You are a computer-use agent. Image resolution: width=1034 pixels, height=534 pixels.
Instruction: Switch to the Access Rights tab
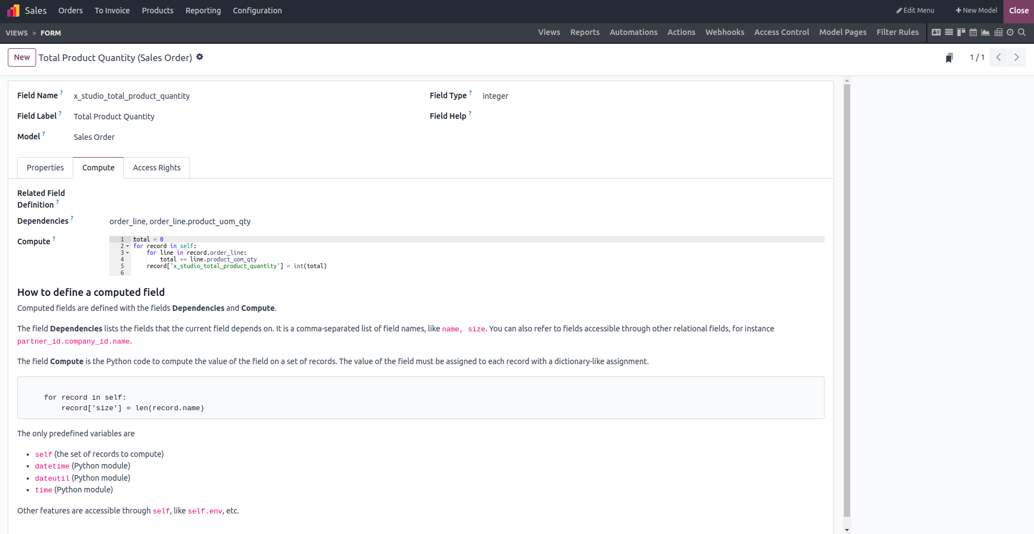click(x=157, y=168)
